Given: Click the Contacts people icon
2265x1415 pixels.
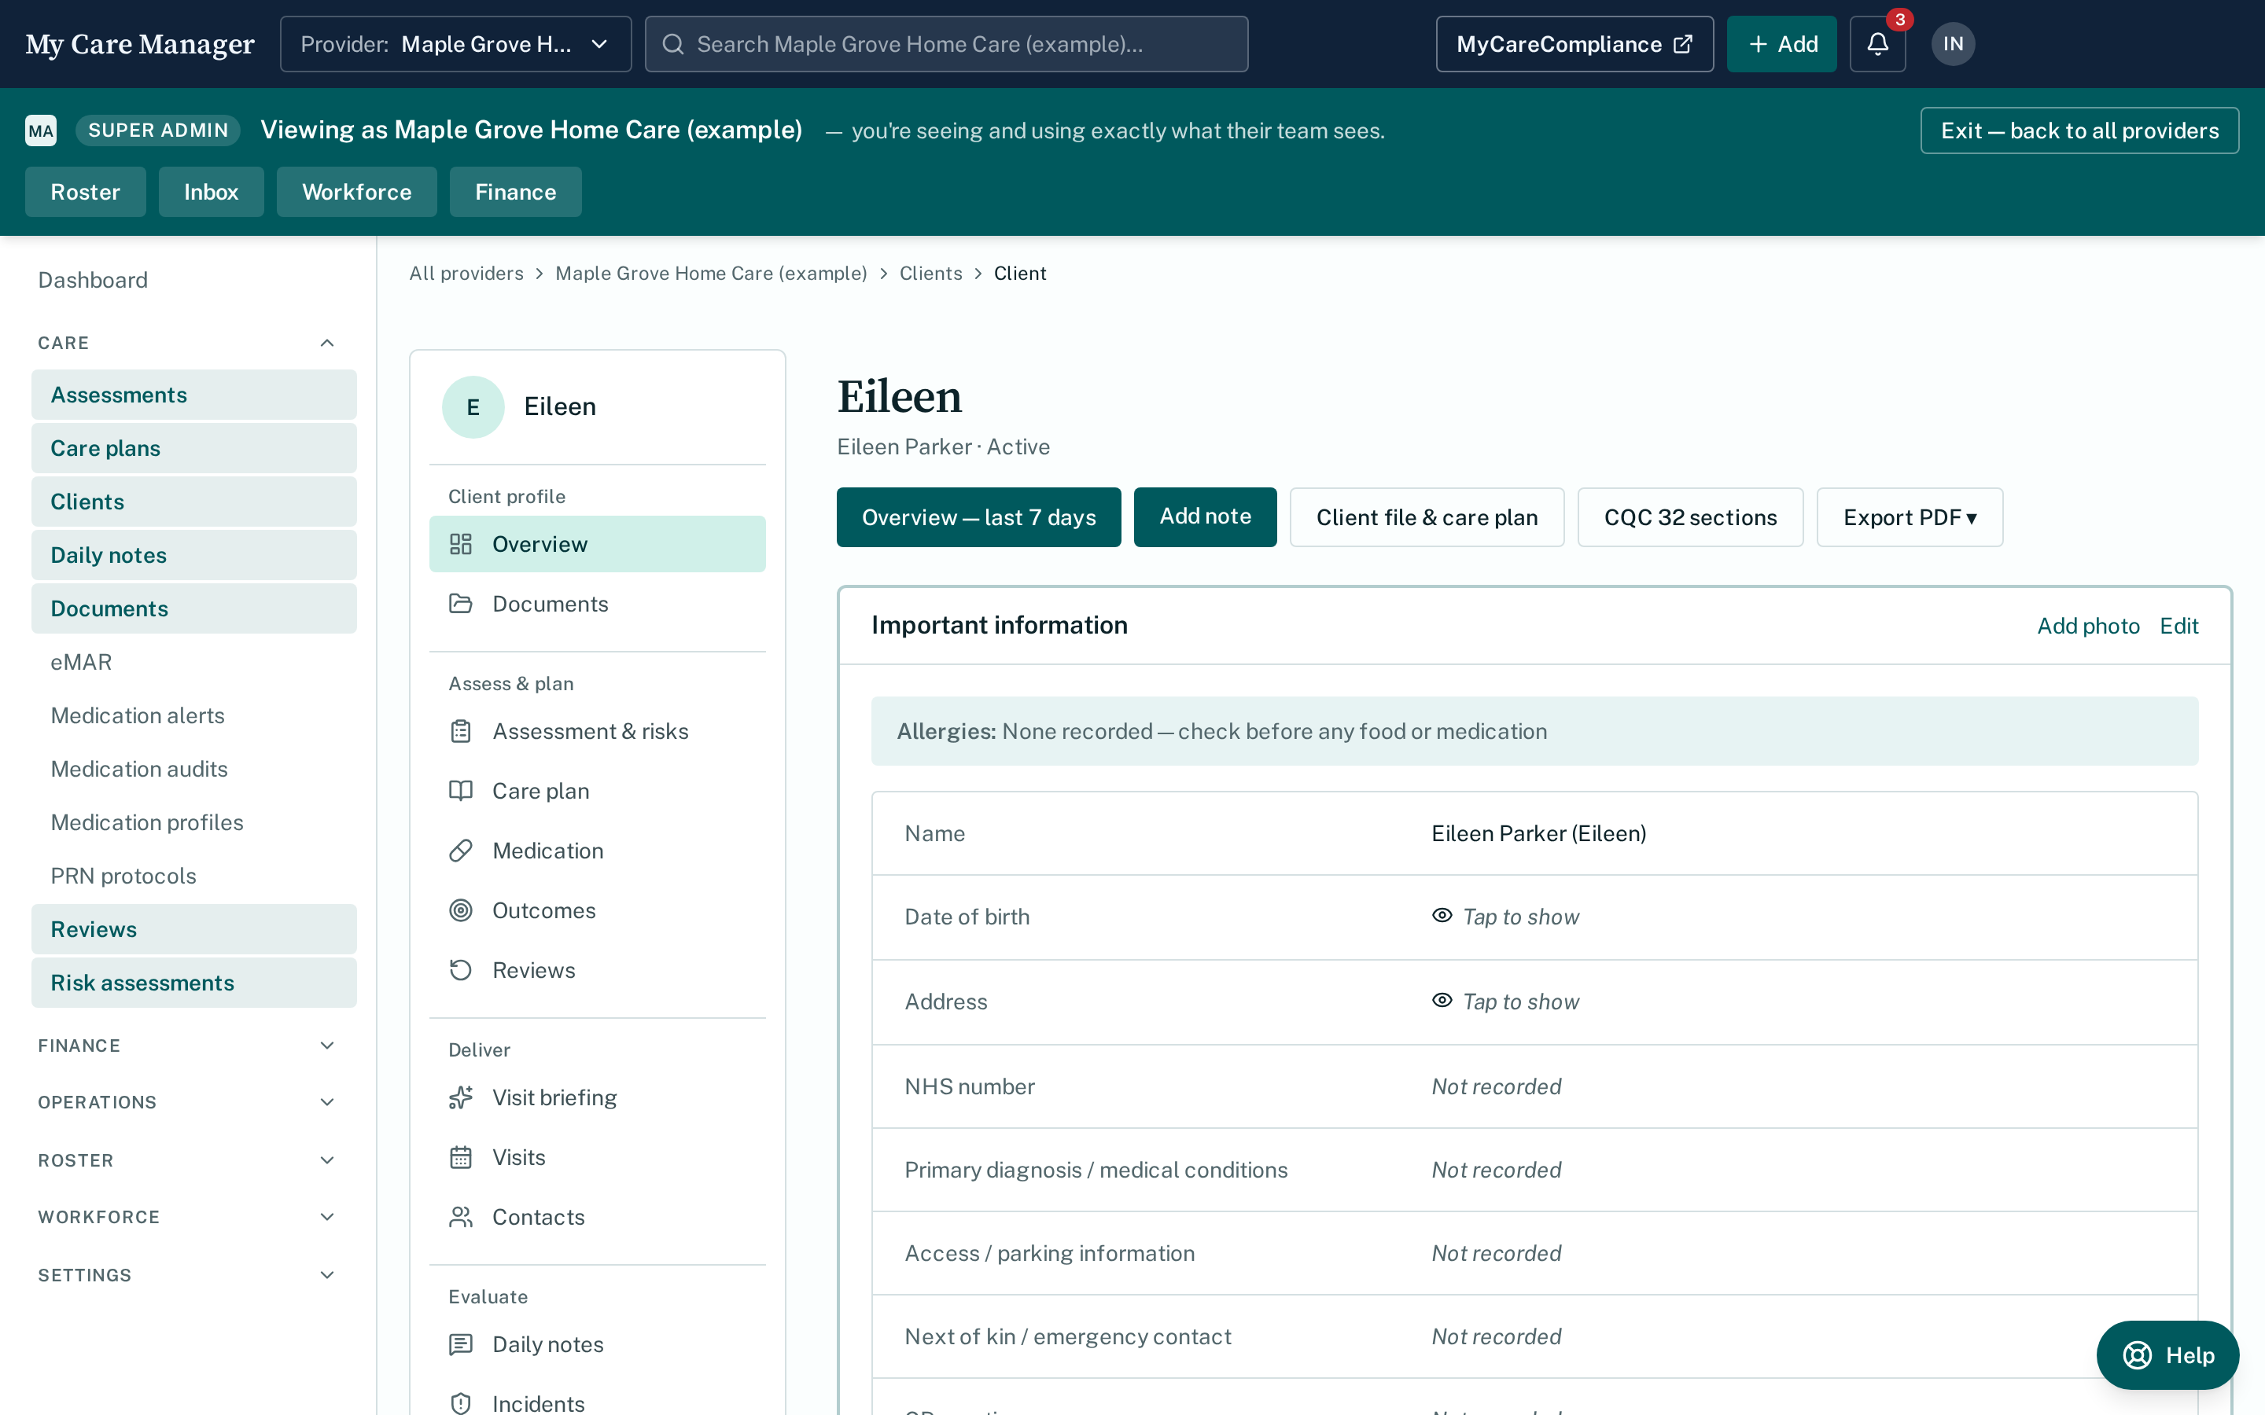Looking at the screenshot, I should (x=461, y=1218).
